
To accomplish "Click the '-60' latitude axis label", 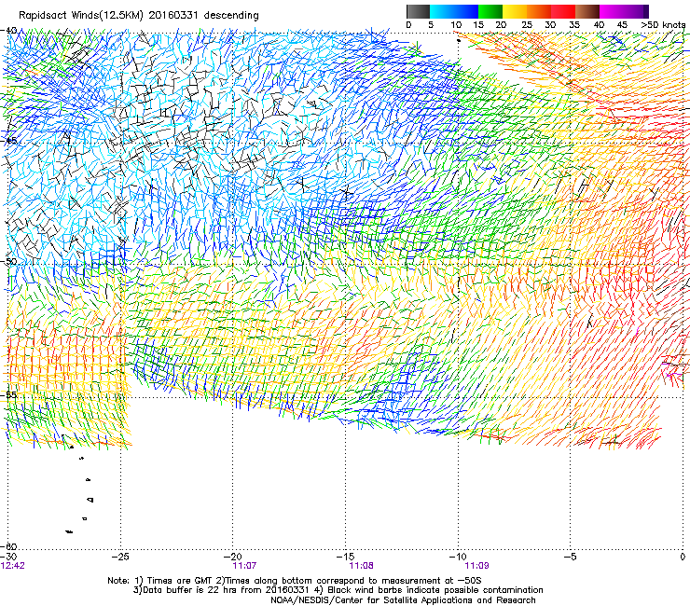I will 9,546.
